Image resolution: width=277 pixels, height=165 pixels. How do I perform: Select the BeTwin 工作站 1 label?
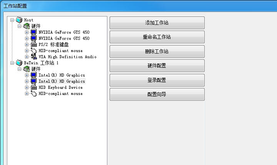(x=41, y=63)
